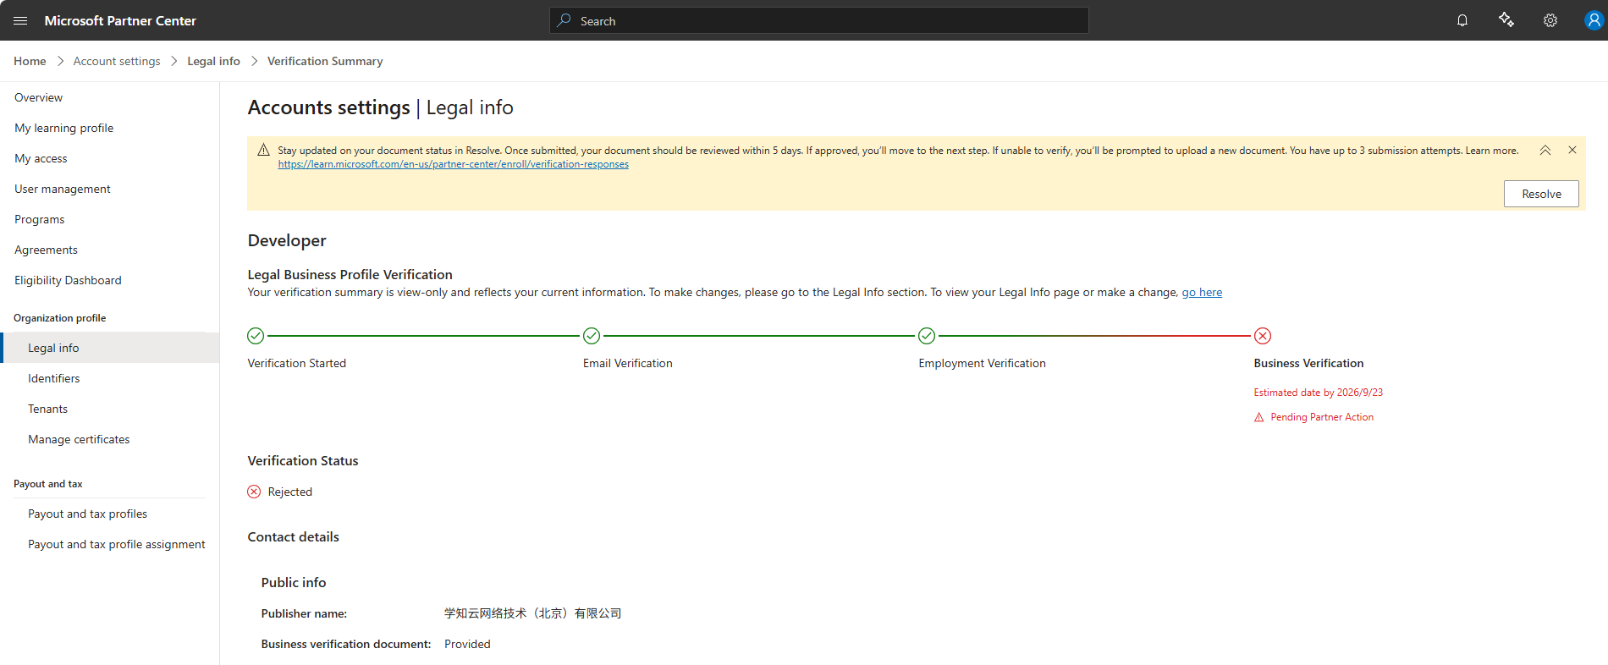Dismiss the yellow warning banner
The image size is (1608, 665).
coord(1572,150)
